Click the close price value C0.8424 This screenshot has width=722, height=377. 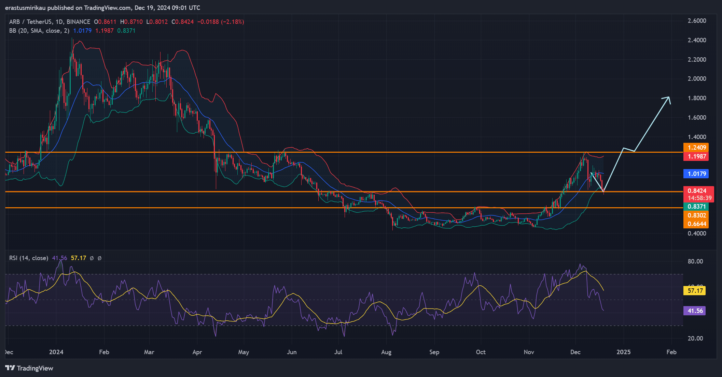point(183,22)
